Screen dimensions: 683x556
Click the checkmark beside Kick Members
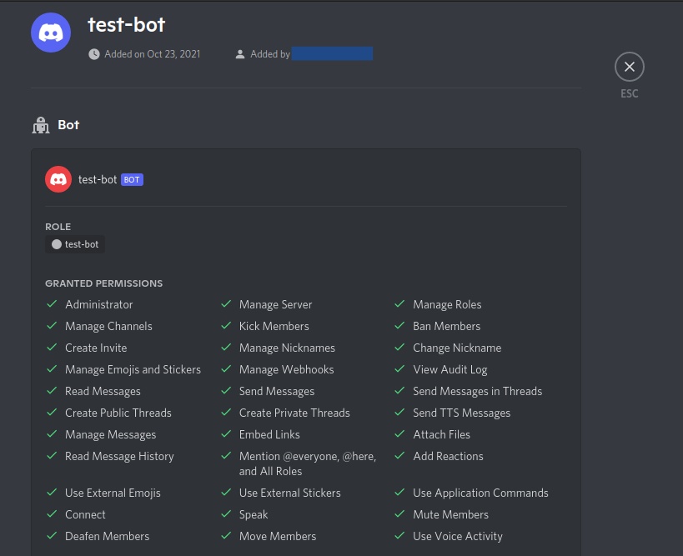point(226,326)
